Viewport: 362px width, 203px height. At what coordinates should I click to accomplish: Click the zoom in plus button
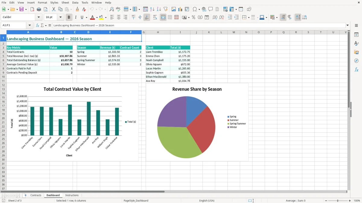350,201
